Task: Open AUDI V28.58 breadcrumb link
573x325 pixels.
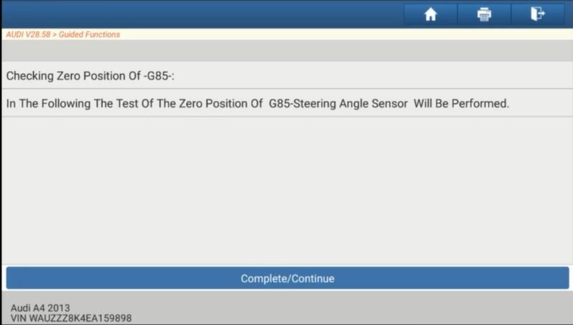Action: [28, 34]
